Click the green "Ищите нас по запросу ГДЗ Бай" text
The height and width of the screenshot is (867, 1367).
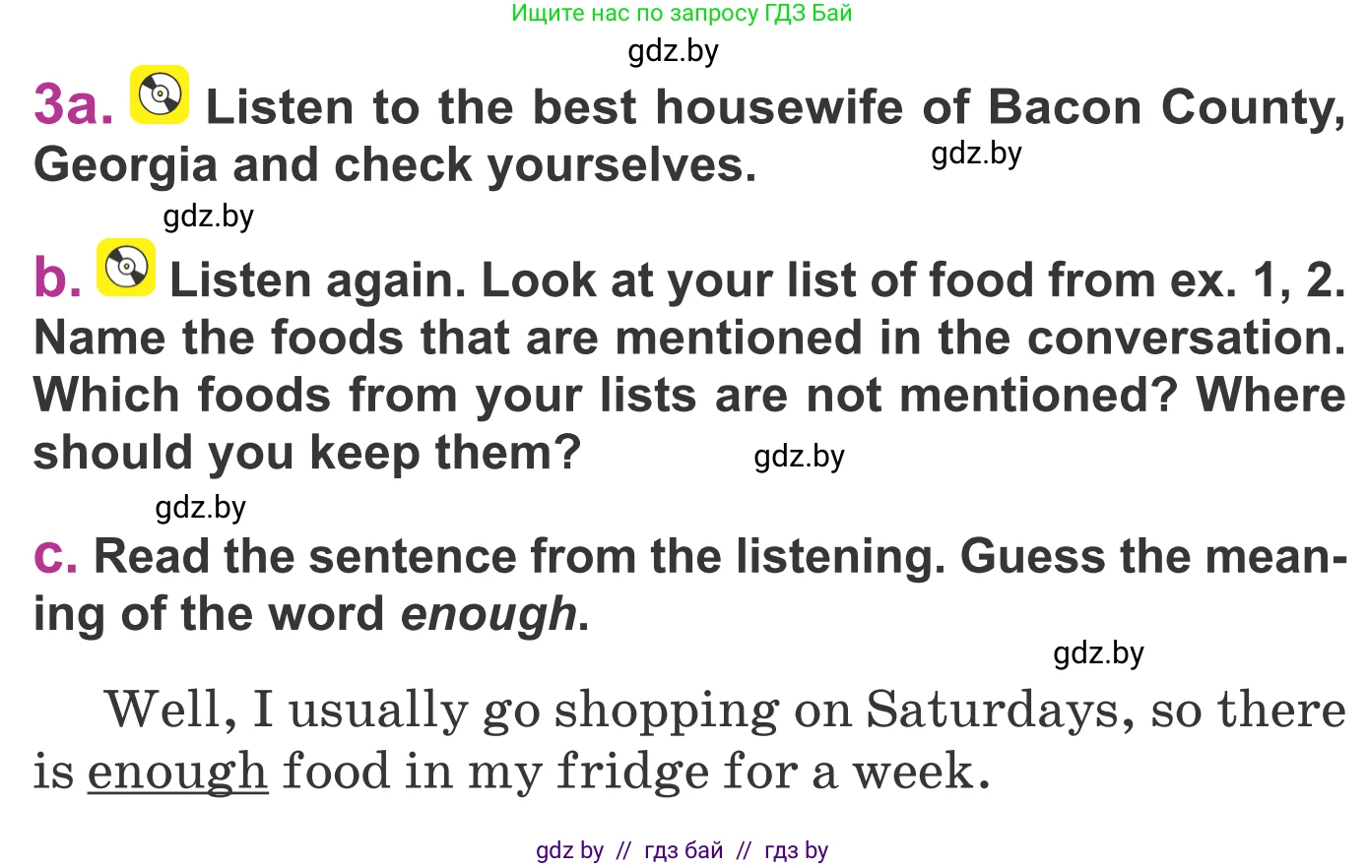682,14
